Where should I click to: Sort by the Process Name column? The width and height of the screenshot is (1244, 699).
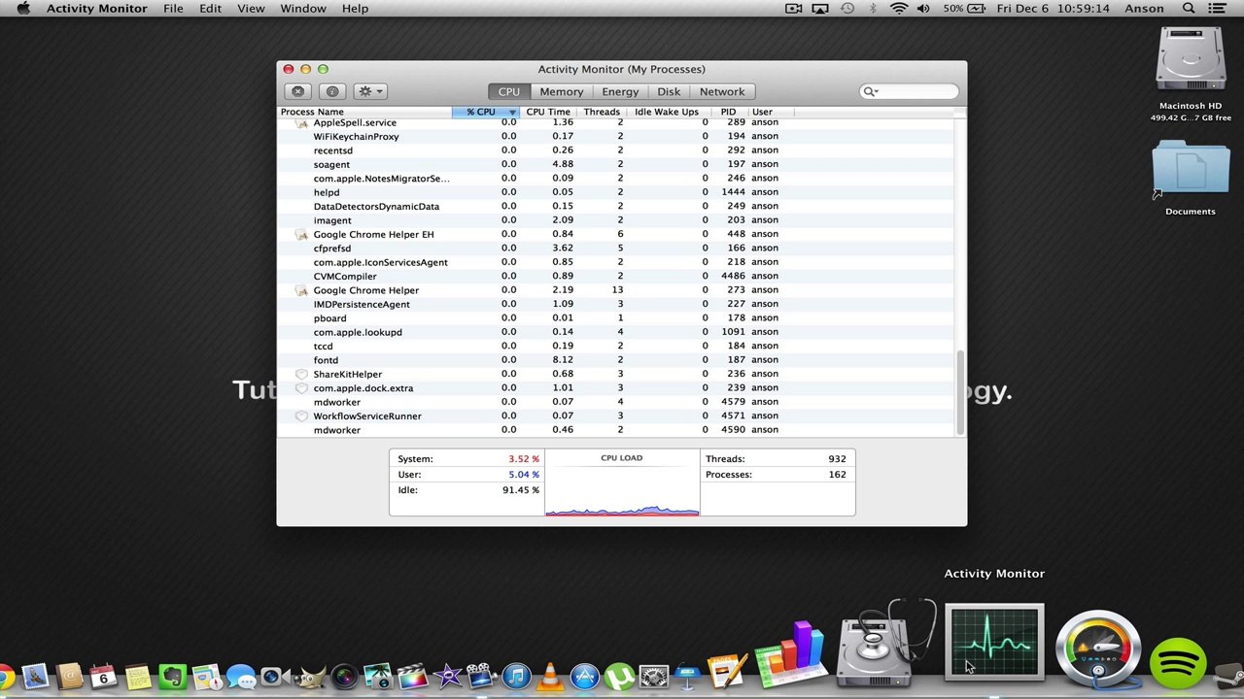pyautogui.click(x=364, y=112)
